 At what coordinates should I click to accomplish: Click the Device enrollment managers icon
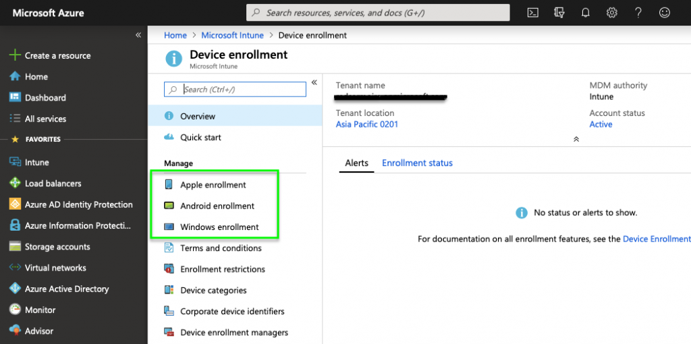[x=169, y=333]
